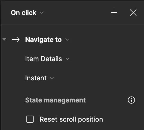Expand the chevron beside Navigate to

click(x=67, y=40)
